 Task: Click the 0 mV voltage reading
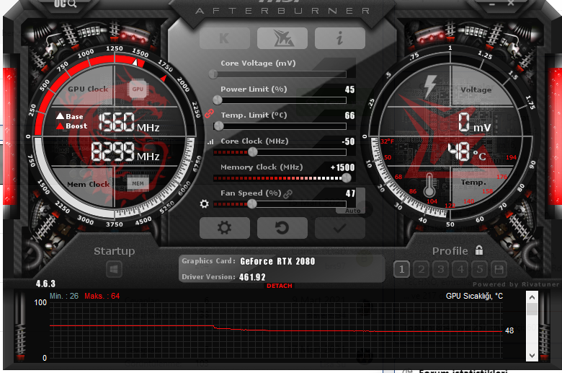474,122
